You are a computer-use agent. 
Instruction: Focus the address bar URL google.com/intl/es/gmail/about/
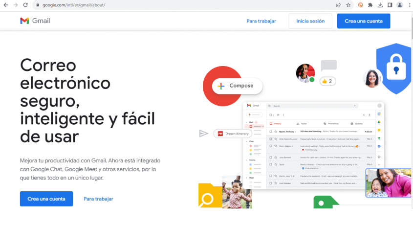click(x=74, y=5)
